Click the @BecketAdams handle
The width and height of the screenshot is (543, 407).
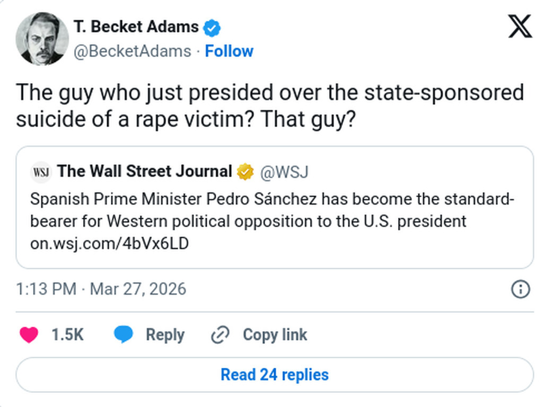coord(132,51)
